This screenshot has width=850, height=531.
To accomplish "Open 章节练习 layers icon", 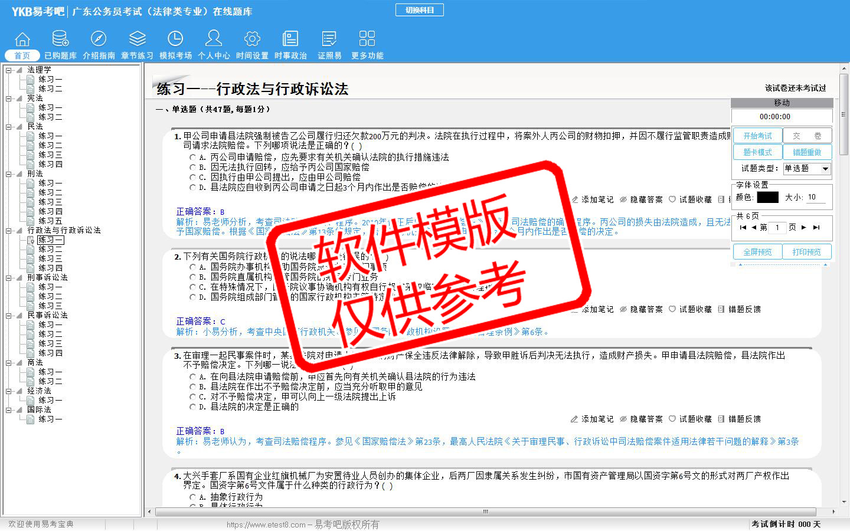I will coord(137,40).
